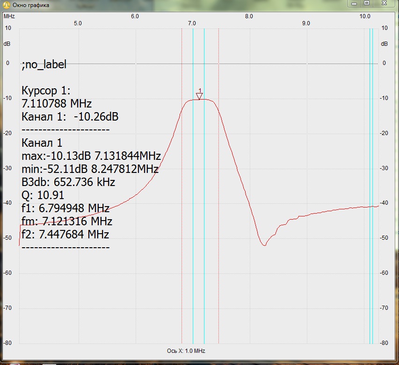Click the B3db: 652.736 kHz value

68,182
